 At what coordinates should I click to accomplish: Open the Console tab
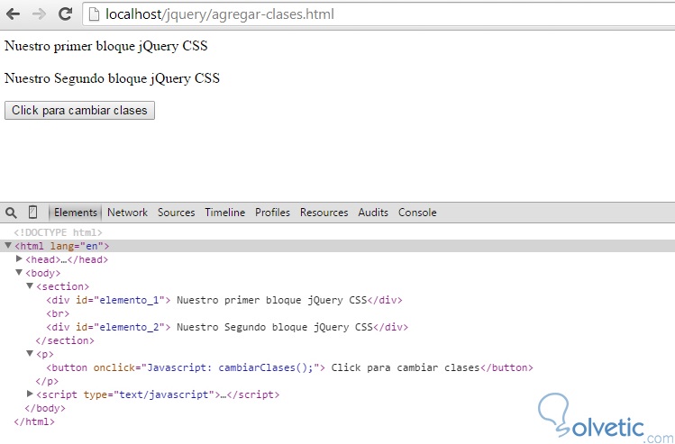[417, 213]
